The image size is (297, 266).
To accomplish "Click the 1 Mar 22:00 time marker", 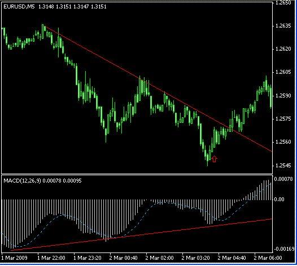I will tap(51, 258).
